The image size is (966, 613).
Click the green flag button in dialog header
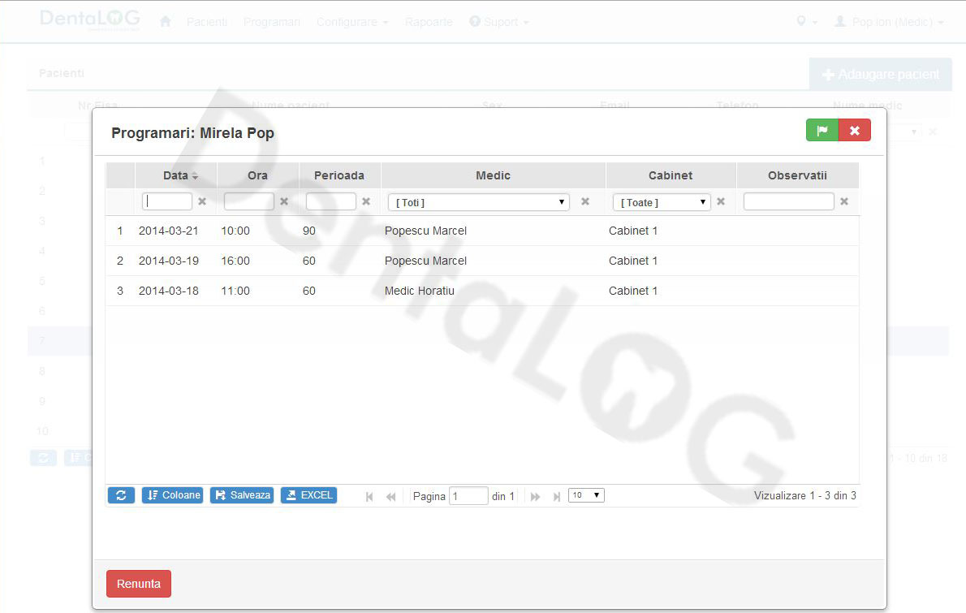coord(822,130)
